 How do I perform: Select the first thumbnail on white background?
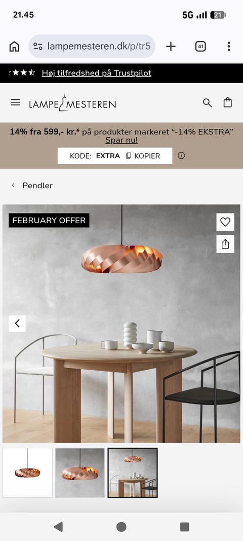coord(27,473)
